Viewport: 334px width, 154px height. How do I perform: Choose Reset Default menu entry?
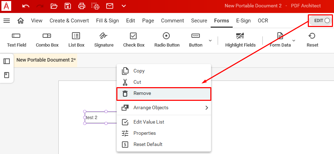tap(164, 145)
